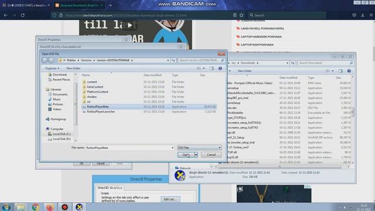This screenshot has width=375, height=211.
Task: Select Pictures library in navigation pane
Action: [x=58, y=104]
